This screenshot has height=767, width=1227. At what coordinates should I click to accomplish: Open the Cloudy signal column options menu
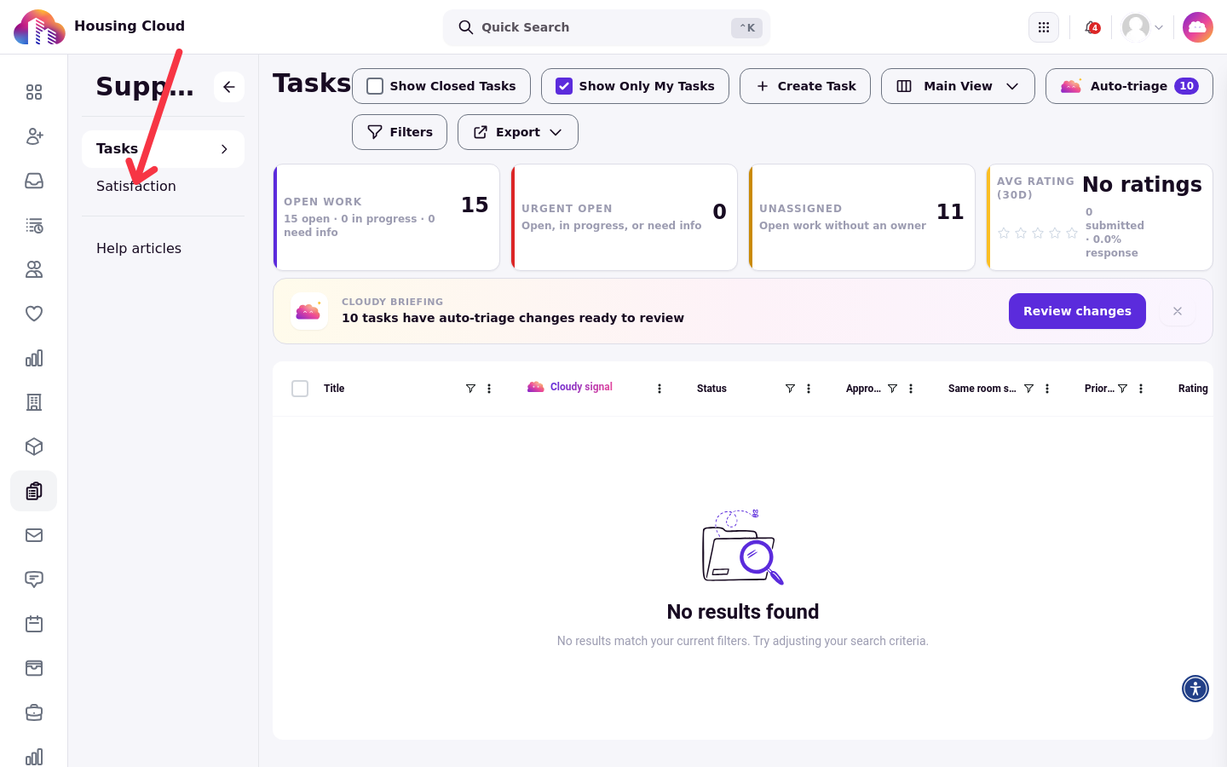660,389
